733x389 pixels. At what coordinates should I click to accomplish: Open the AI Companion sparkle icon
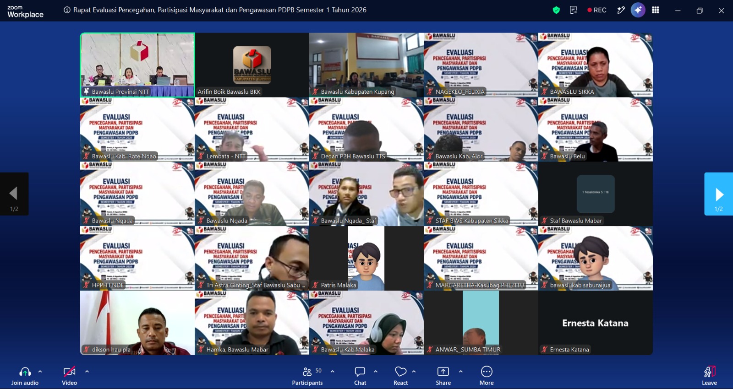638,10
